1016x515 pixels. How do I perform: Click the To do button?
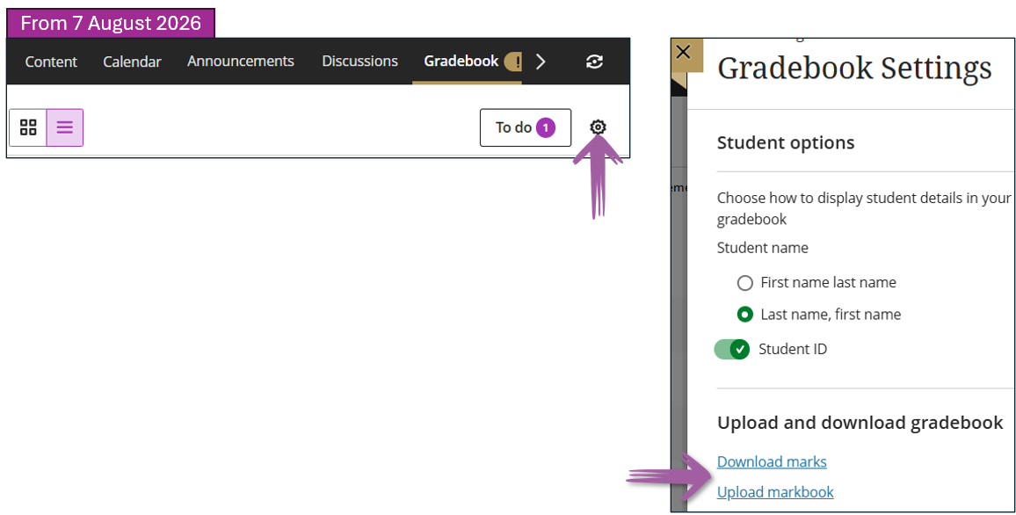click(x=526, y=127)
